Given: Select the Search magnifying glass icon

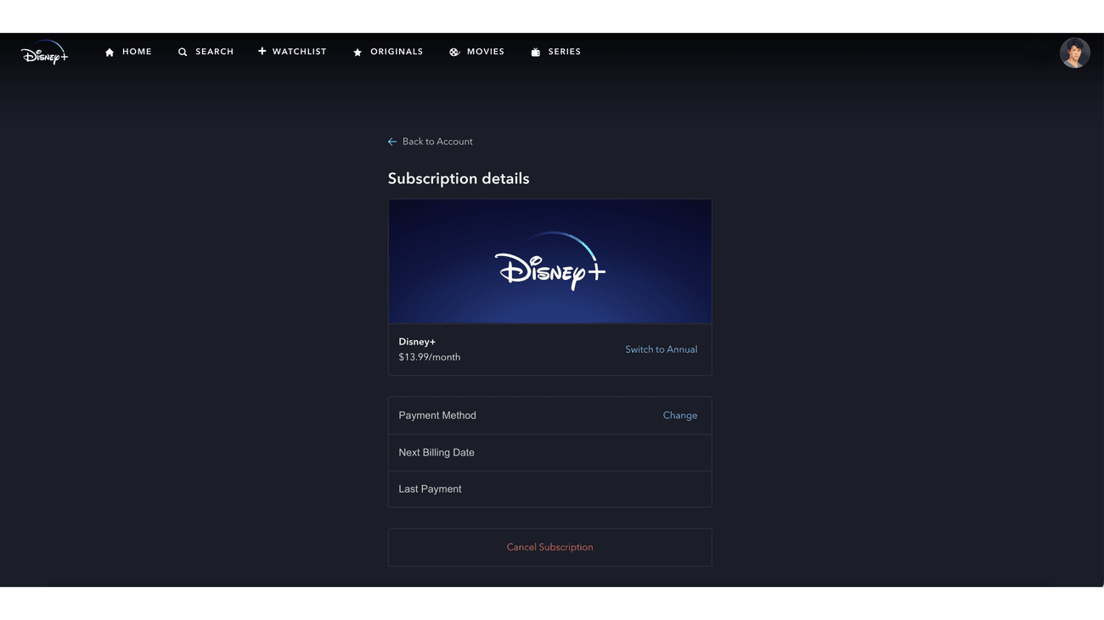Looking at the screenshot, I should point(182,51).
